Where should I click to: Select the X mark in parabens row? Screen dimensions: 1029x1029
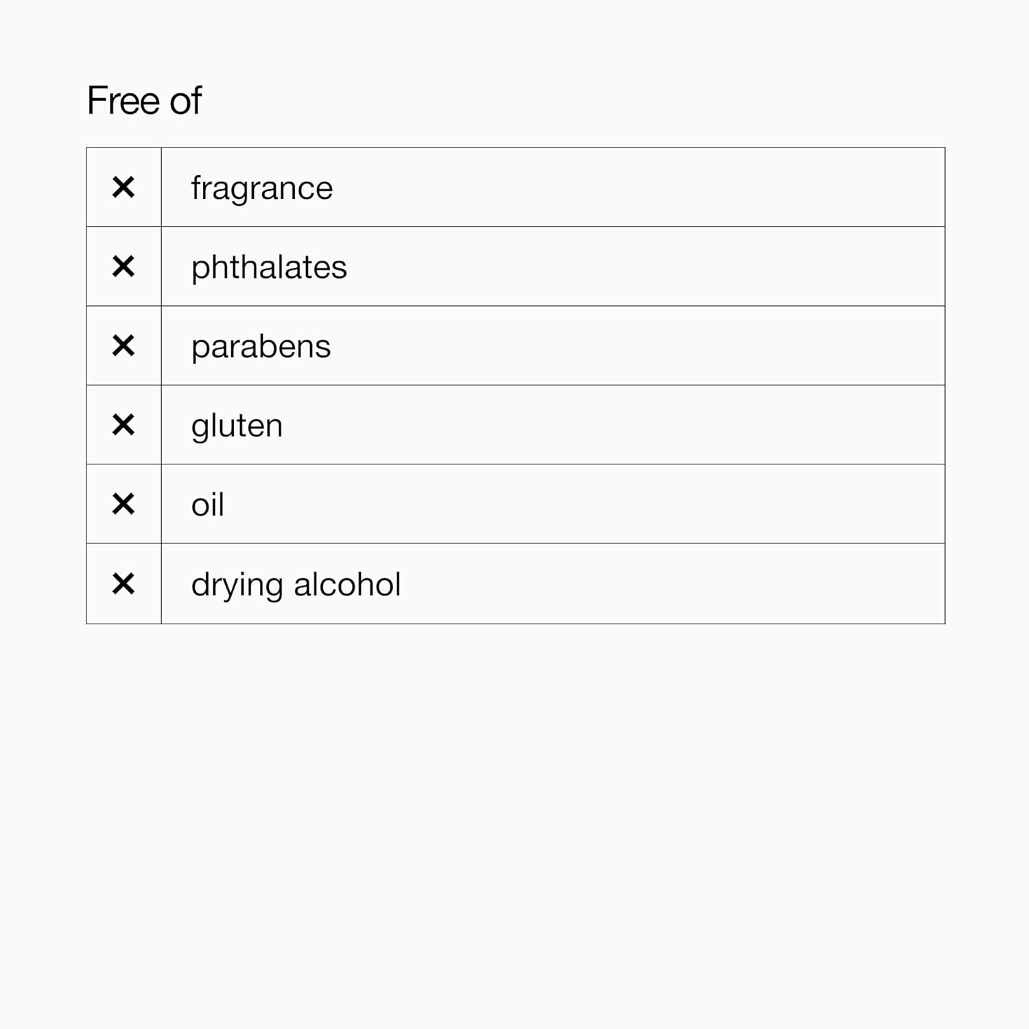click(123, 346)
